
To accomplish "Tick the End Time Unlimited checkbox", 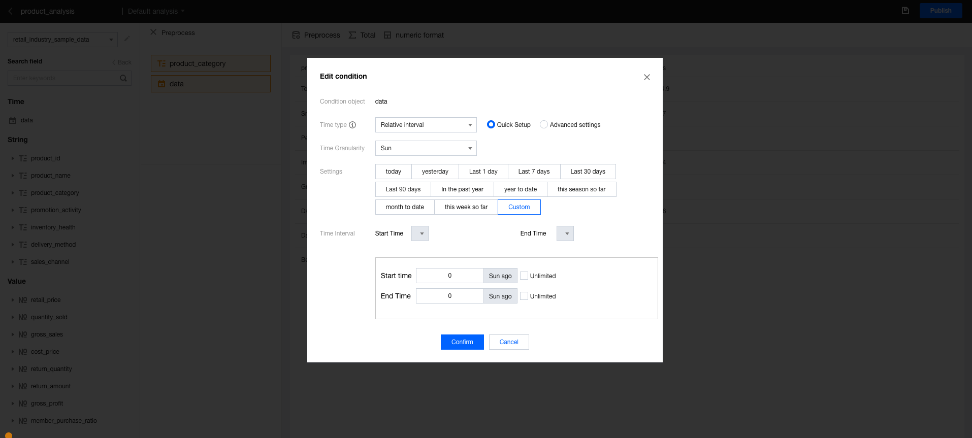I will pyautogui.click(x=524, y=296).
